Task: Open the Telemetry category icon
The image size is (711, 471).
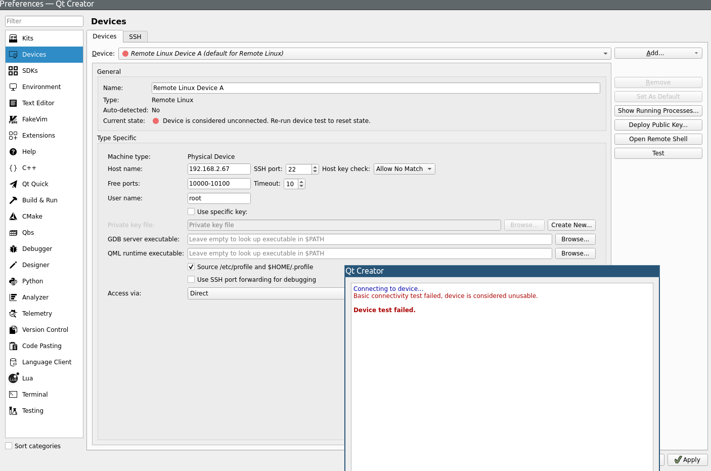Action: (x=13, y=314)
